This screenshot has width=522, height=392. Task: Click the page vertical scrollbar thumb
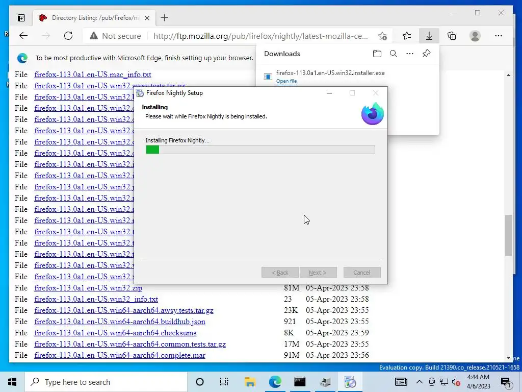pyautogui.click(x=508, y=235)
